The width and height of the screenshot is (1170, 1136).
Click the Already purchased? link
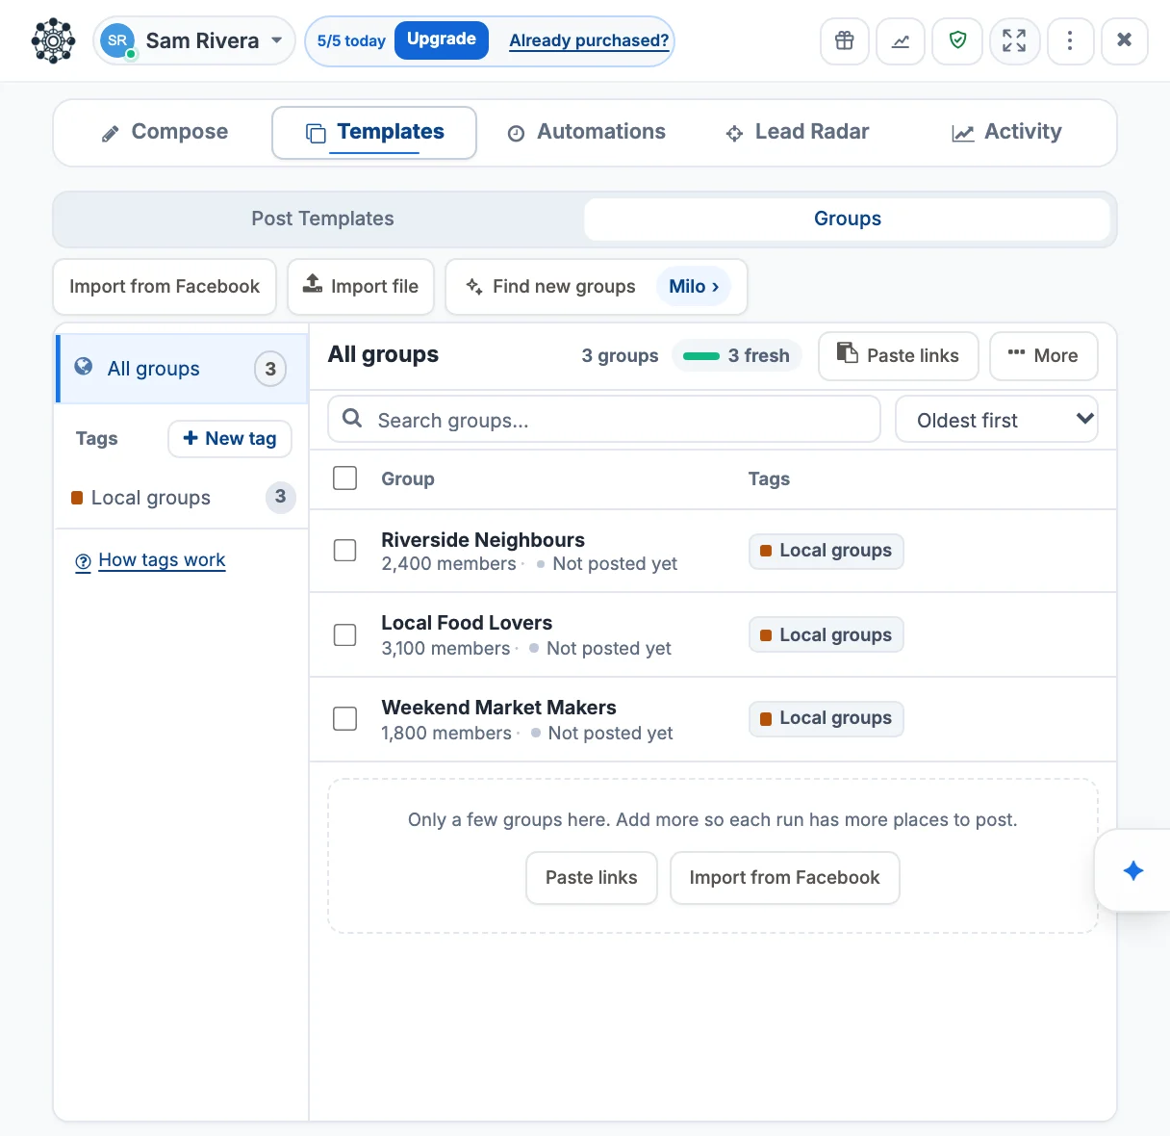point(589,40)
